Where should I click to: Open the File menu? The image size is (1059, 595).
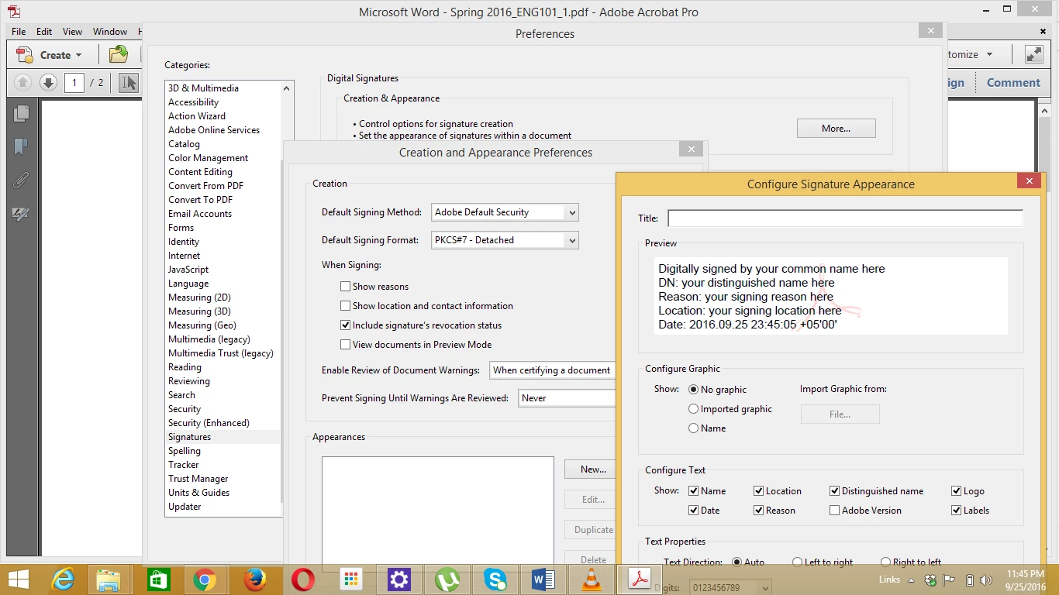pos(19,32)
